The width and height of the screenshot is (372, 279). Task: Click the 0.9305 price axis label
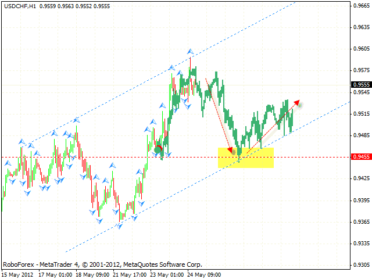coord(361,264)
